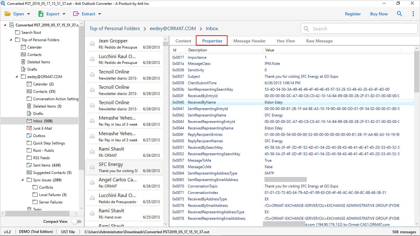Open the Lucchini Raul Pedido de Presupuesto message
420x236 pixels.
tap(124, 198)
